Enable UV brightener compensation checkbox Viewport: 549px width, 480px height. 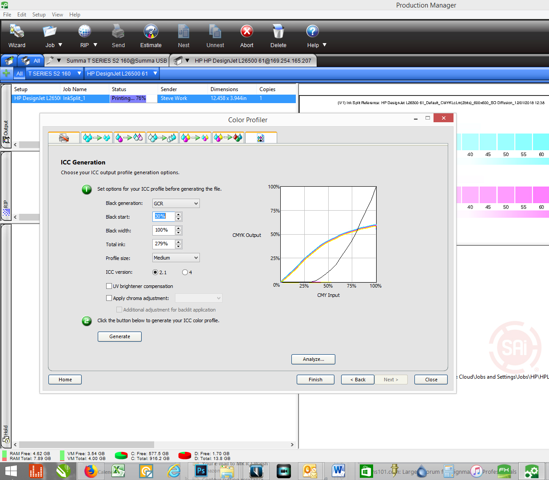click(x=109, y=286)
